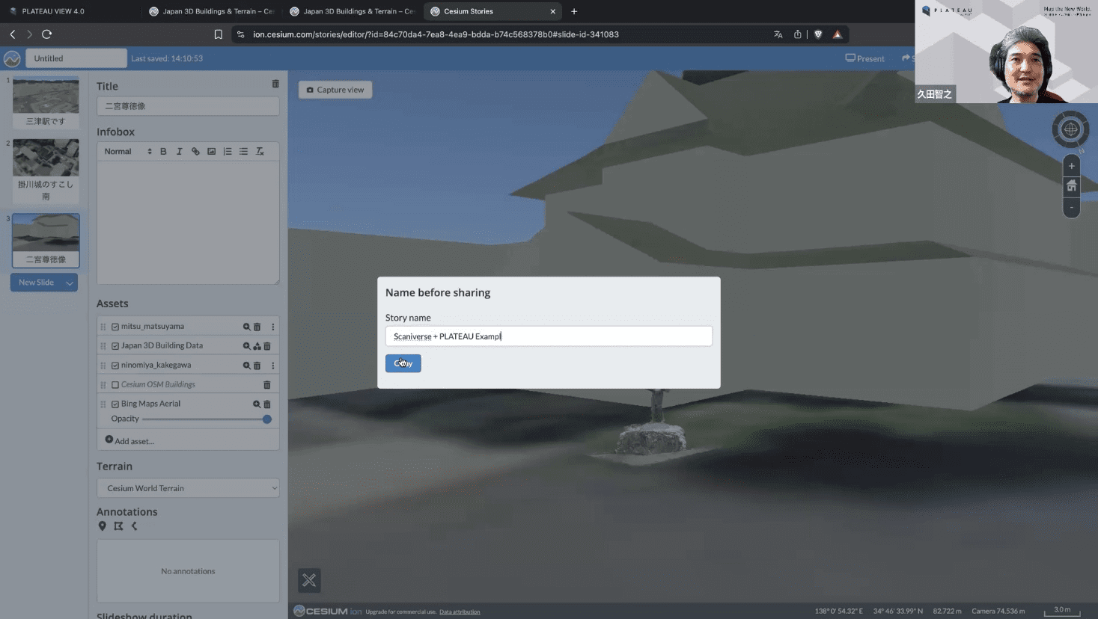Switch to the PLATEAU VIEW 4.0 browser tab
1098x619 pixels.
[x=52, y=11]
